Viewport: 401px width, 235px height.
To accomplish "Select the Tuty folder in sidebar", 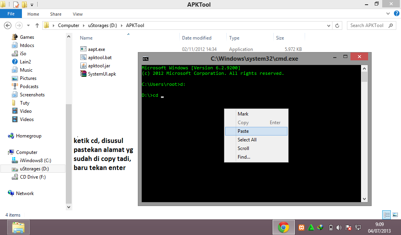I will click(25, 103).
